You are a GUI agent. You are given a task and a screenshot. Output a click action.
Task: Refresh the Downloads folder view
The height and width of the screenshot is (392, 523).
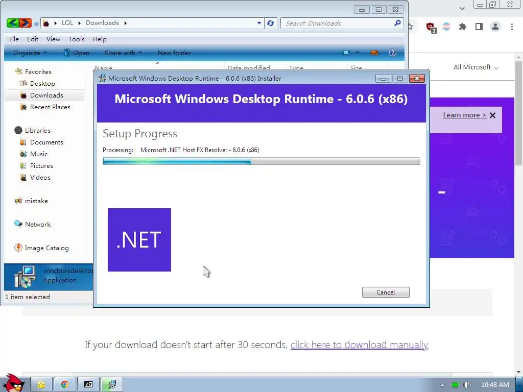271,23
